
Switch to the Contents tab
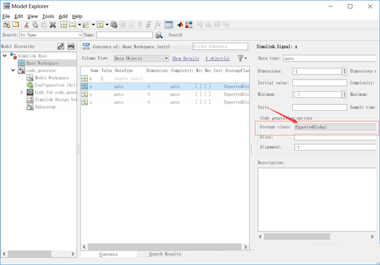(x=108, y=254)
